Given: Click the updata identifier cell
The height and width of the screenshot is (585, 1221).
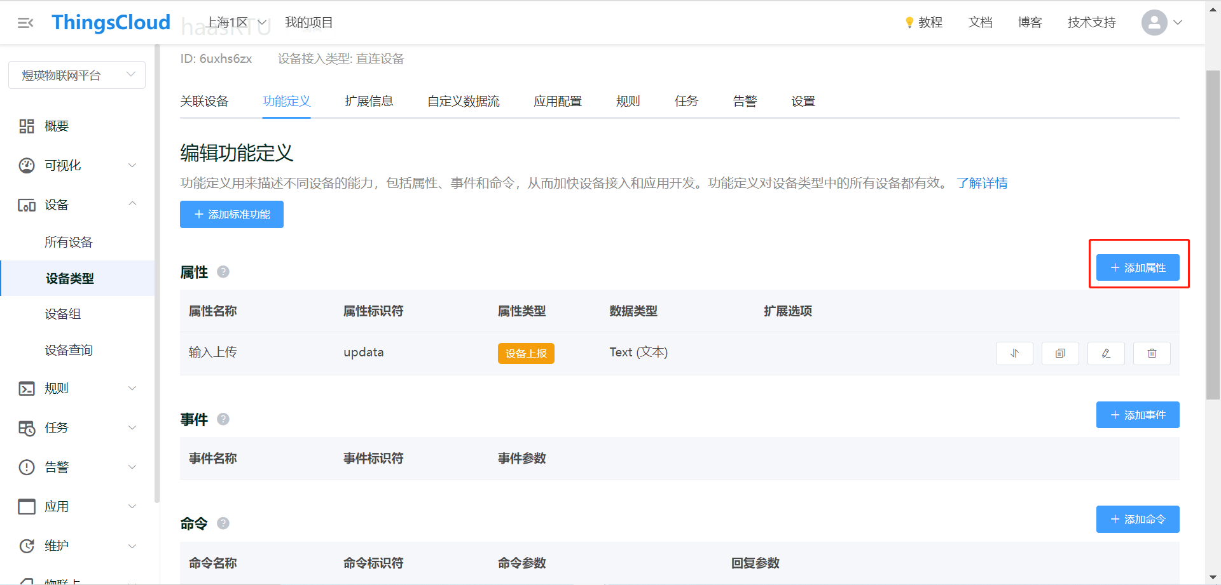Looking at the screenshot, I should tap(364, 352).
